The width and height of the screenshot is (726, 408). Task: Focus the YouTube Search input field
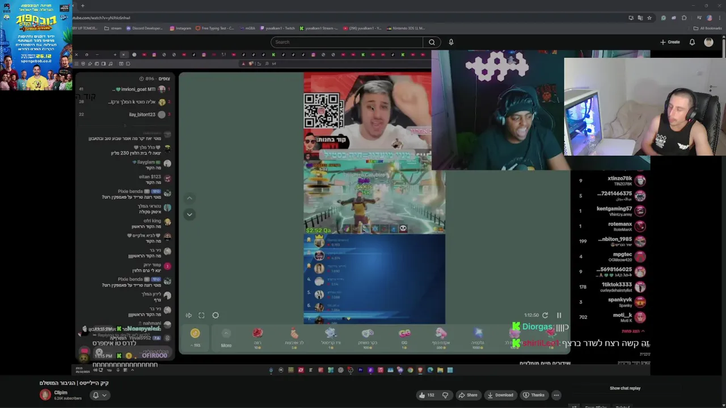point(347,42)
